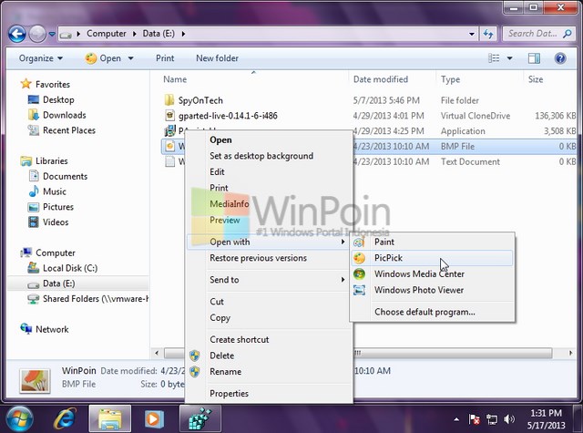Open the view options dropdown arrow
The width and height of the screenshot is (583, 433).
pos(509,58)
